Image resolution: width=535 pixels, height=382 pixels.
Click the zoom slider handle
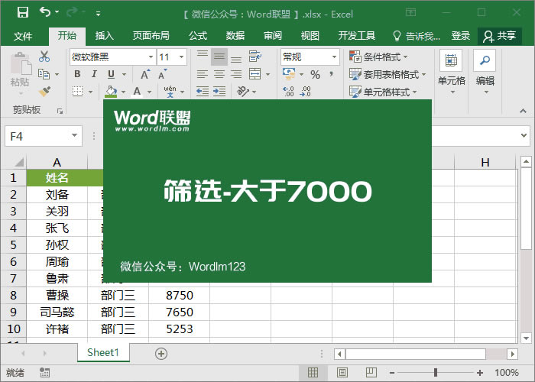(x=436, y=372)
